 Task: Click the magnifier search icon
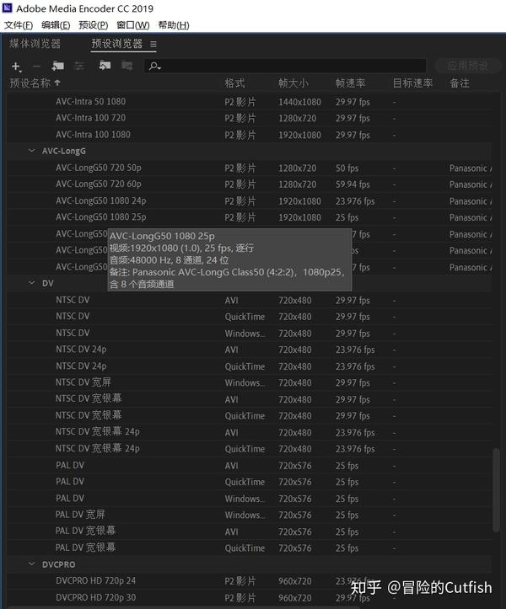click(x=154, y=66)
